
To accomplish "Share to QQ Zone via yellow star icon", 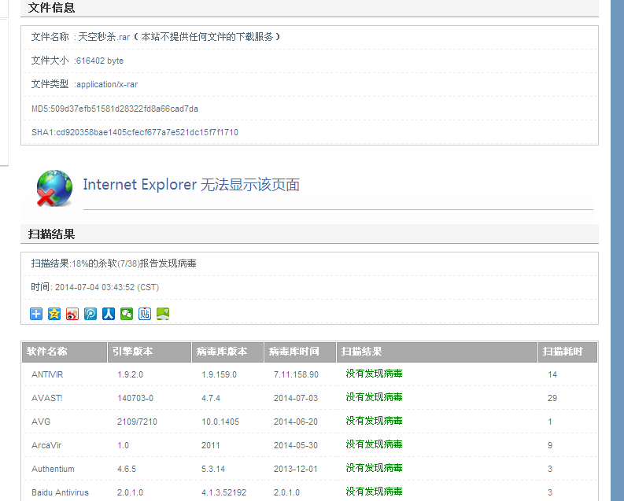I will (54, 314).
